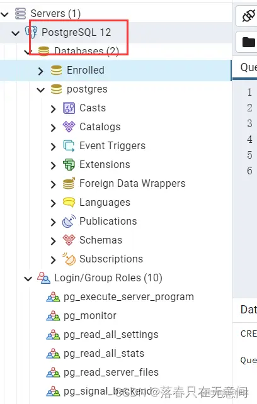This screenshot has height=404, width=257.
Task: Select the Foreign Data Wrappers label
Action: pos(132,184)
